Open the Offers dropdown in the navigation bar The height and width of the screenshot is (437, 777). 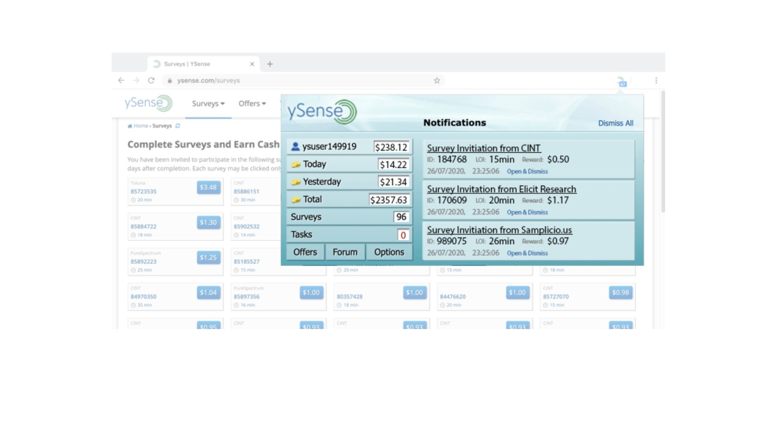251,103
